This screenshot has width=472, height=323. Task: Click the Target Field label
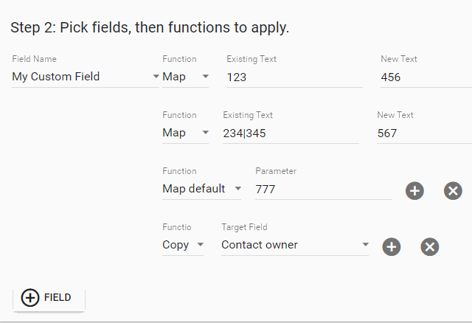[244, 227]
